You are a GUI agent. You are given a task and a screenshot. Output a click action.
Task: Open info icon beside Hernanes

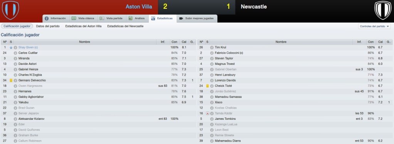point(15,91)
